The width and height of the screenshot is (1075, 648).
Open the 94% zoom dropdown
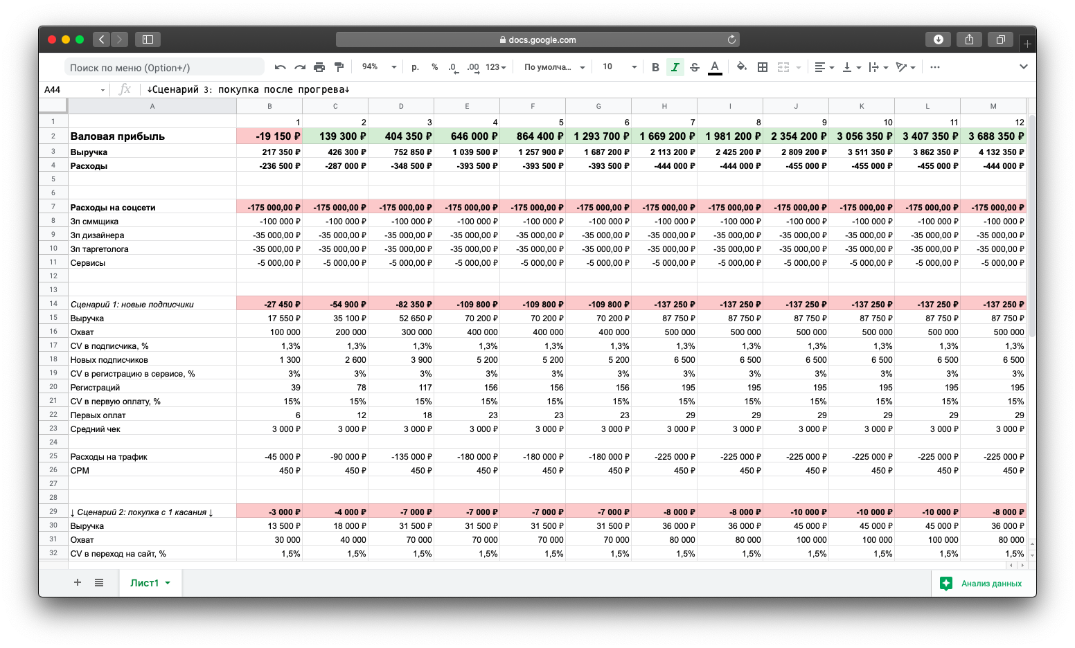379,67
